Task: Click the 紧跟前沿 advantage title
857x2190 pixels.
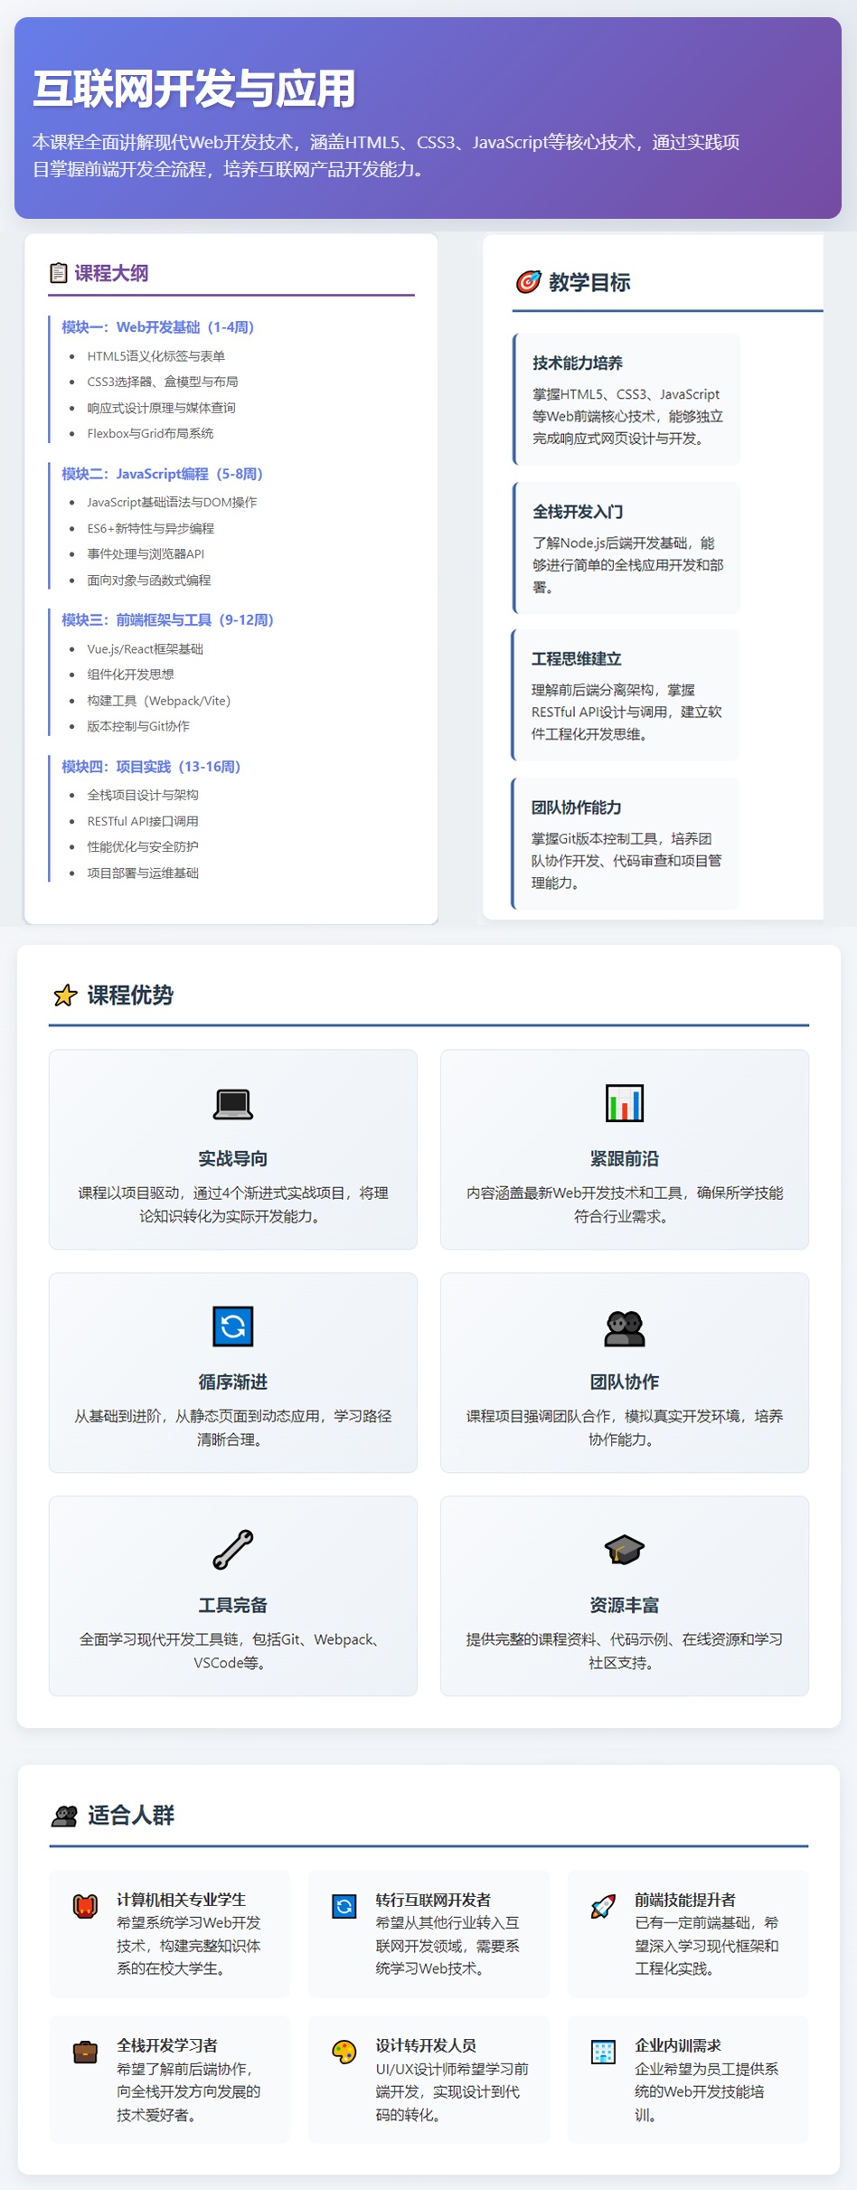Action: (625, 1158)
